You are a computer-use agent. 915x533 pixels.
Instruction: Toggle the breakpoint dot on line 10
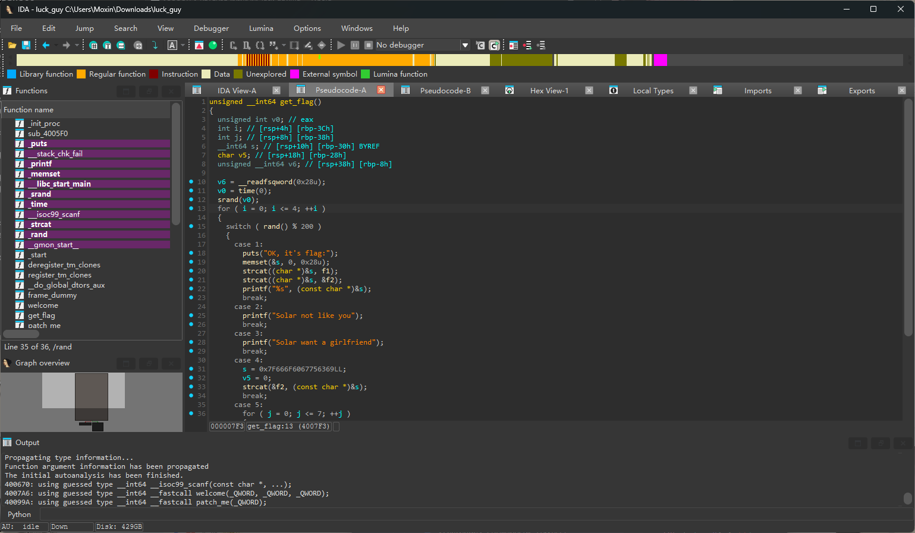pos(191,182)
